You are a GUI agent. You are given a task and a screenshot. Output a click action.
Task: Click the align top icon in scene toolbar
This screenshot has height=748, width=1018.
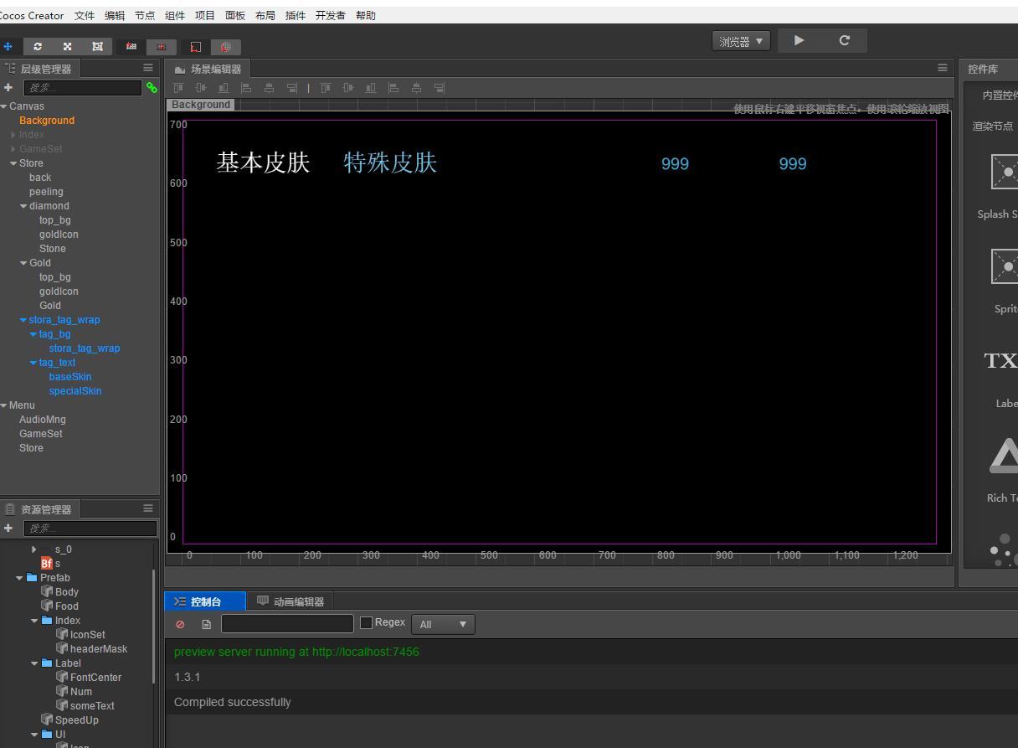(178, 87)
